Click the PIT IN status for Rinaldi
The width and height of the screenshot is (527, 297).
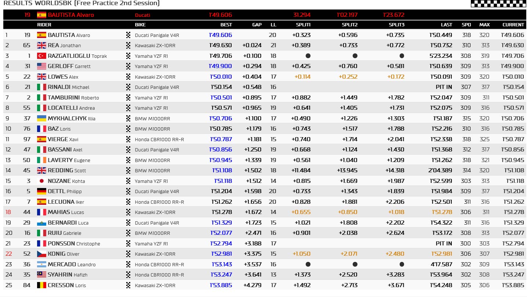pos(444,87)
